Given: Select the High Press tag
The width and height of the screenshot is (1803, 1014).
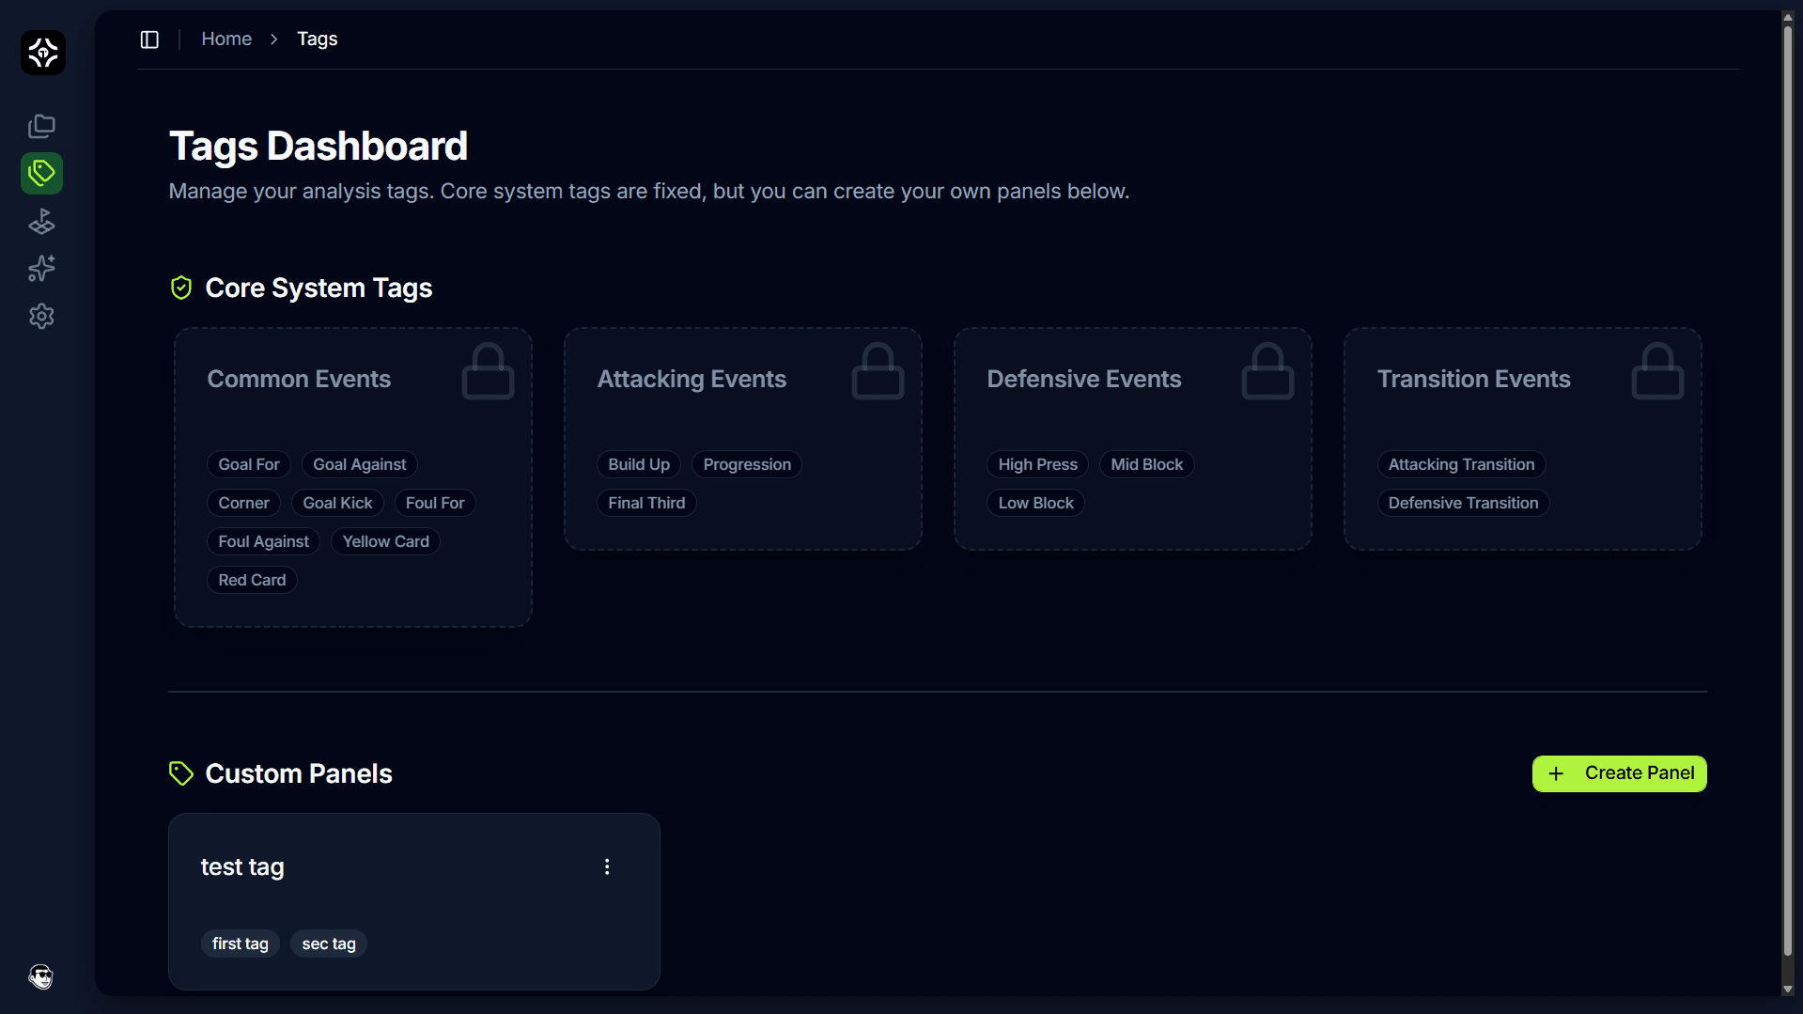Looking at the screenshot, I should [x=1037, y=464].
